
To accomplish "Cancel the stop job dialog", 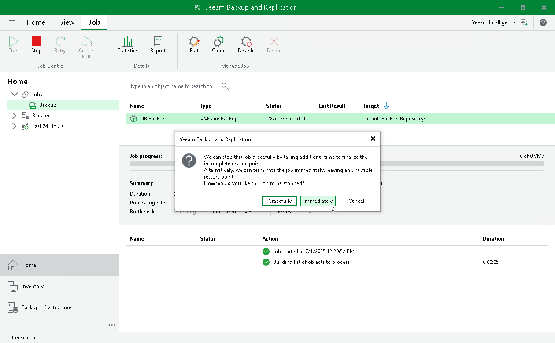I will 356,201.
